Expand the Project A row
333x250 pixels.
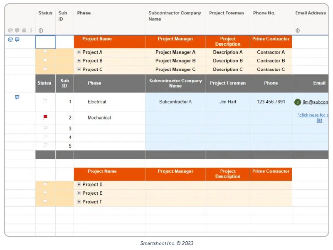(79, 52)
